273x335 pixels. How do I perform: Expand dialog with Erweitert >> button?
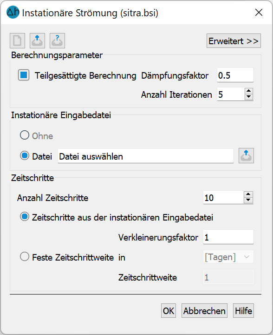click(x=234, y=41)
